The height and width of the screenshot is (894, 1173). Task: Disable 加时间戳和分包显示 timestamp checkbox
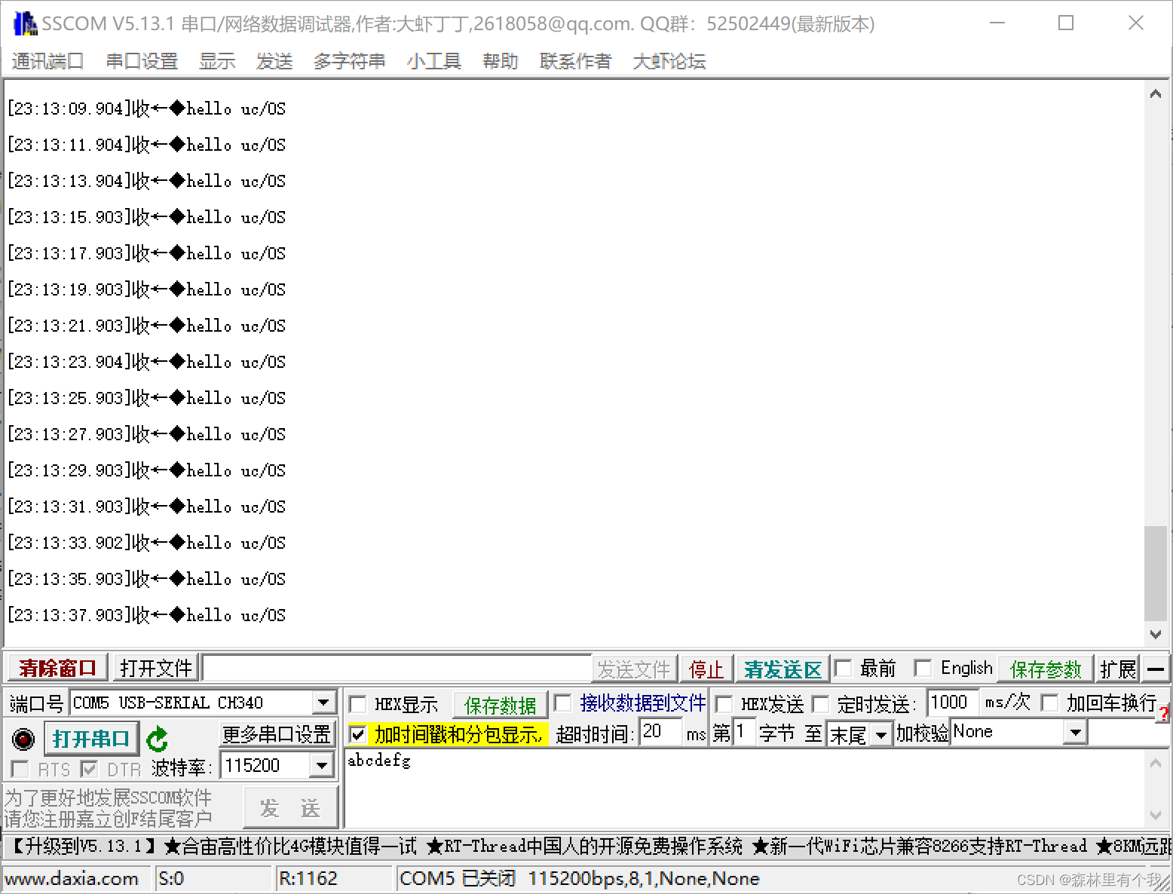pos(358,734)
